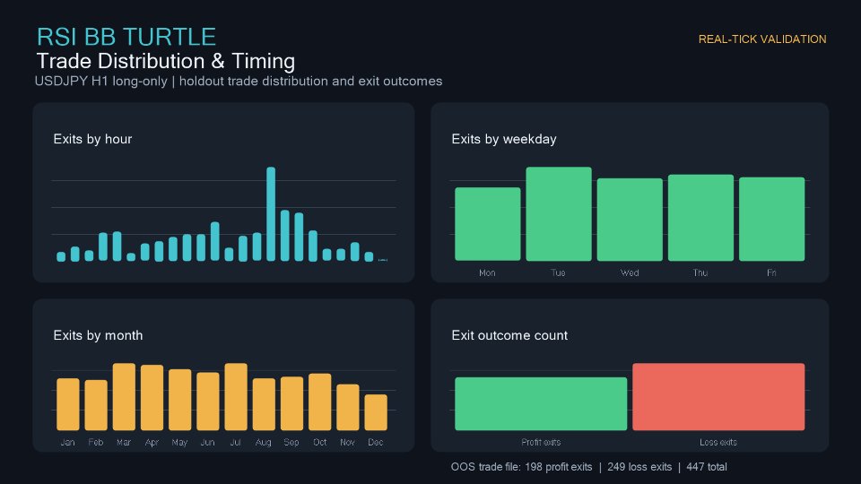Select the Dec monthly bar
861x484 pixels.
pyautogui.click(x=376, y=412)
